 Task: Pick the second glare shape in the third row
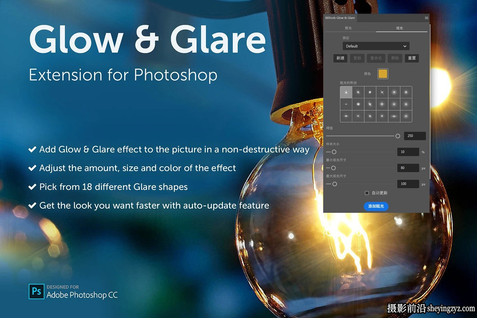pos(358,116)
